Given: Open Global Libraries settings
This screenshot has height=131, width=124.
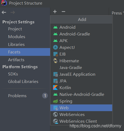Looking at the screenshot, I should 25,81.
